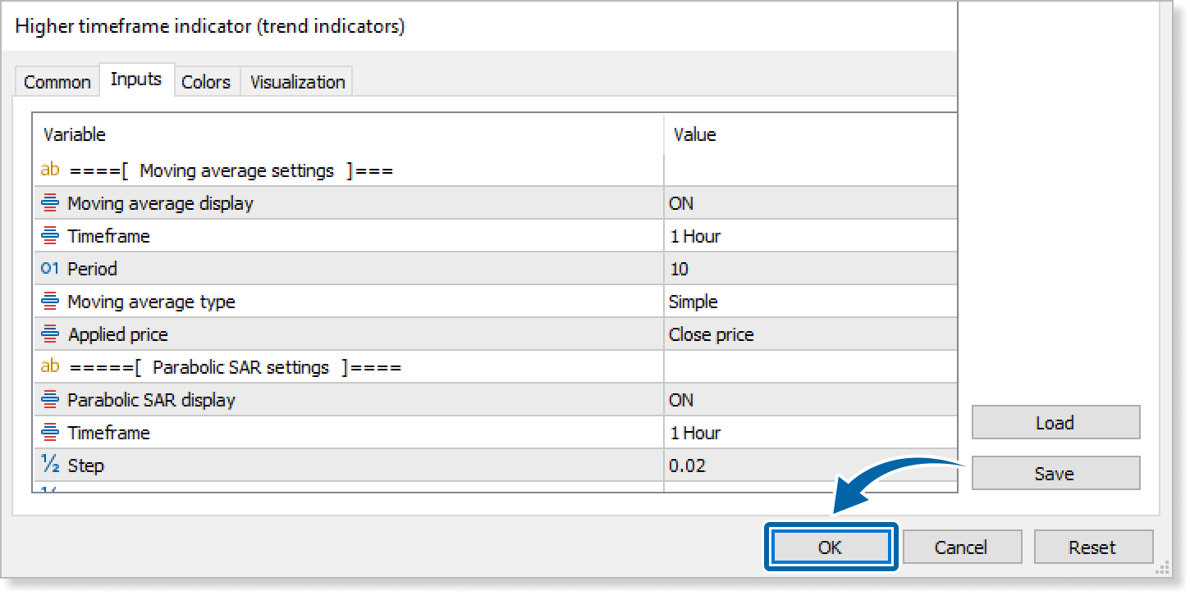The width and height of the screenshot is (1190, 595).
Task: Click the fraction icon beside Step
Action: pos(50,466)
